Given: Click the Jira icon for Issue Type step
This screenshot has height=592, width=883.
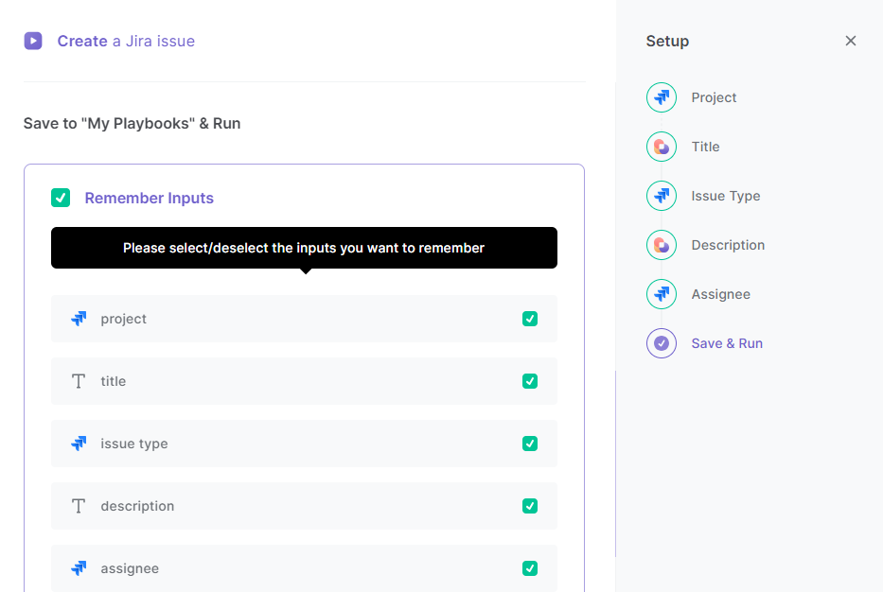Looking at the screenshot, I should click(662, 196).
